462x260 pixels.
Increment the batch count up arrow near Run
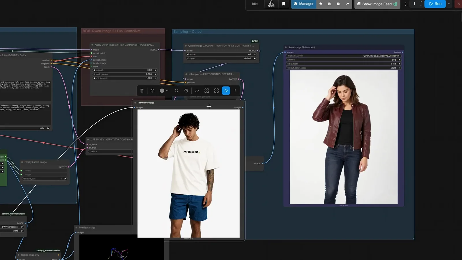[421, 2]
